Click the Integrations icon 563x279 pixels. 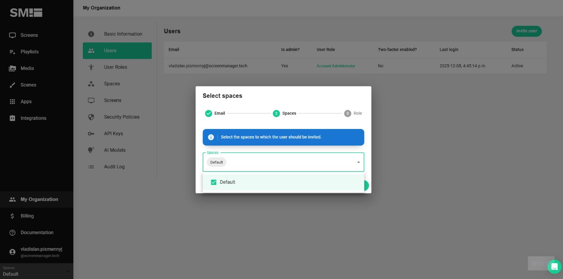click(x=12, y=118)
